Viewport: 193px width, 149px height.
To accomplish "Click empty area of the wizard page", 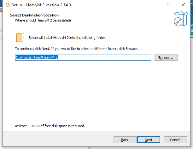I will (95, 95).
